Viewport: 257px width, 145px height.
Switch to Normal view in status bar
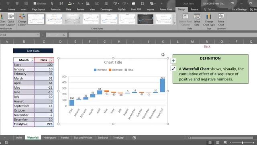[210, 143]
